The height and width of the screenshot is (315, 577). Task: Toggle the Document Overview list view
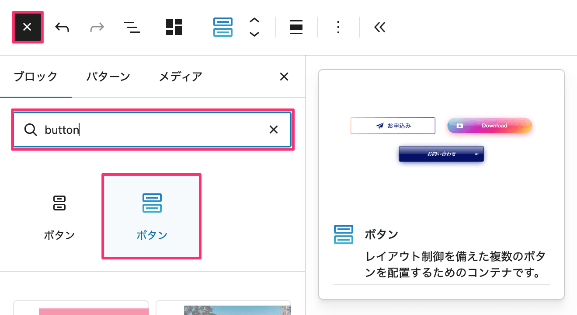tap(132, 28)
